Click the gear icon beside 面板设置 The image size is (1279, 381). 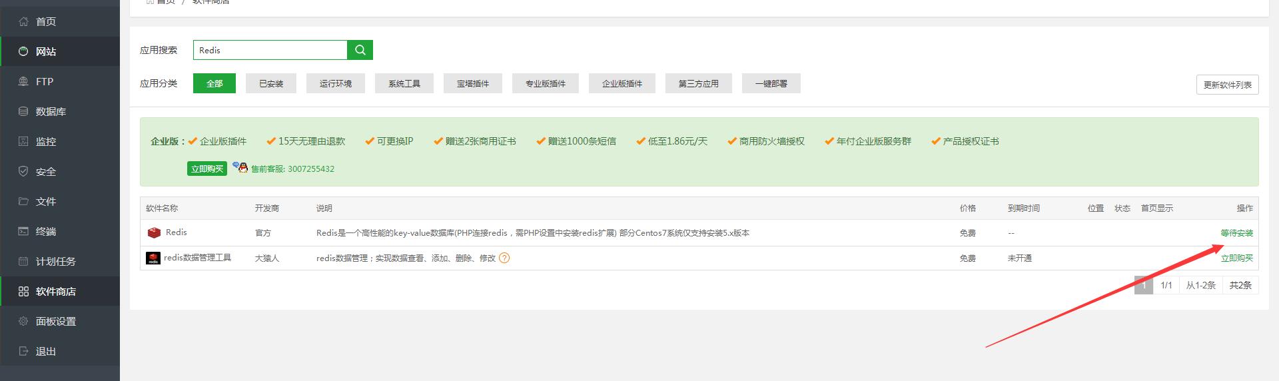tap(24, 321)
